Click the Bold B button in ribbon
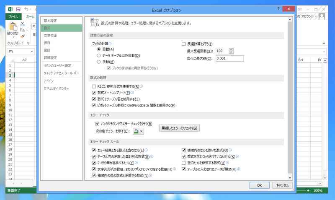Viewport: 335px width, 200px height. click(34, 34)
